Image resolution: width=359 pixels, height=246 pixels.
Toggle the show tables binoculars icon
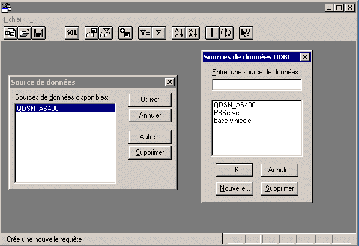[x=92, y=33]
